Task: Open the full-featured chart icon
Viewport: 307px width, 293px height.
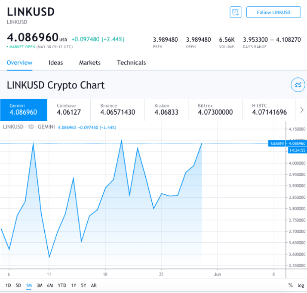Action: pyautogui.click(x=298, y=85)
